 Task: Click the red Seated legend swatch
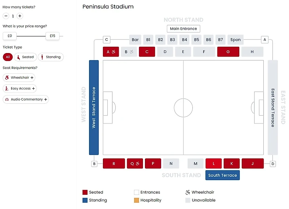(x=85, y=192)
